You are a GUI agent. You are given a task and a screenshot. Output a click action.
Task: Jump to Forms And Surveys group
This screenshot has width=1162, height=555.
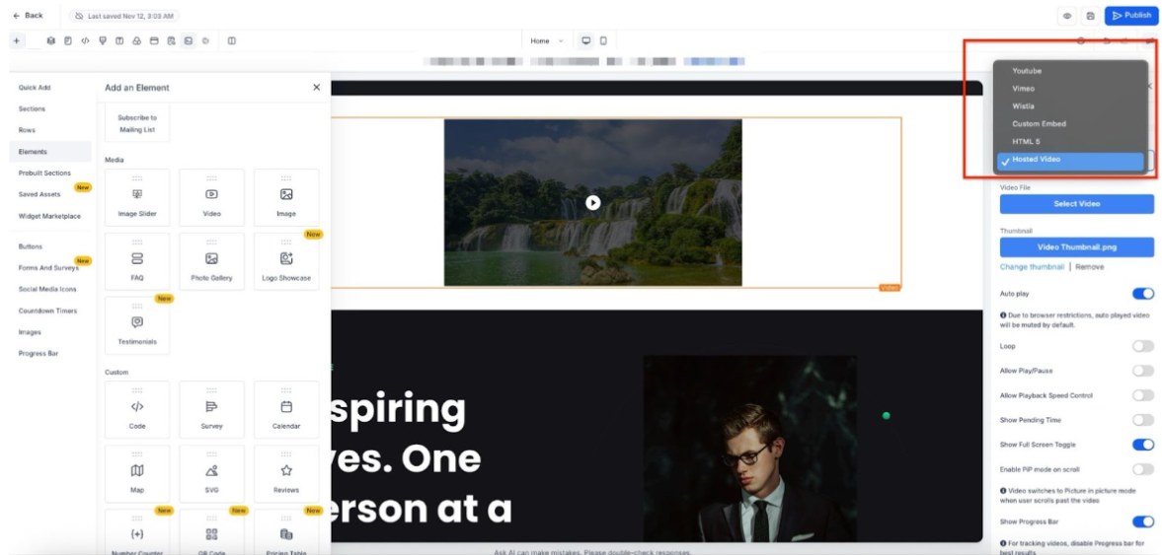50,268
